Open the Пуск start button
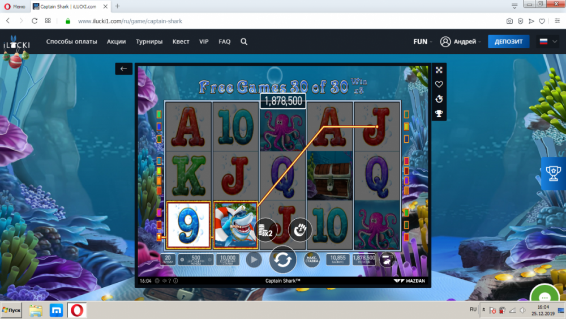The image size is (566, 319). coord(11,310)
